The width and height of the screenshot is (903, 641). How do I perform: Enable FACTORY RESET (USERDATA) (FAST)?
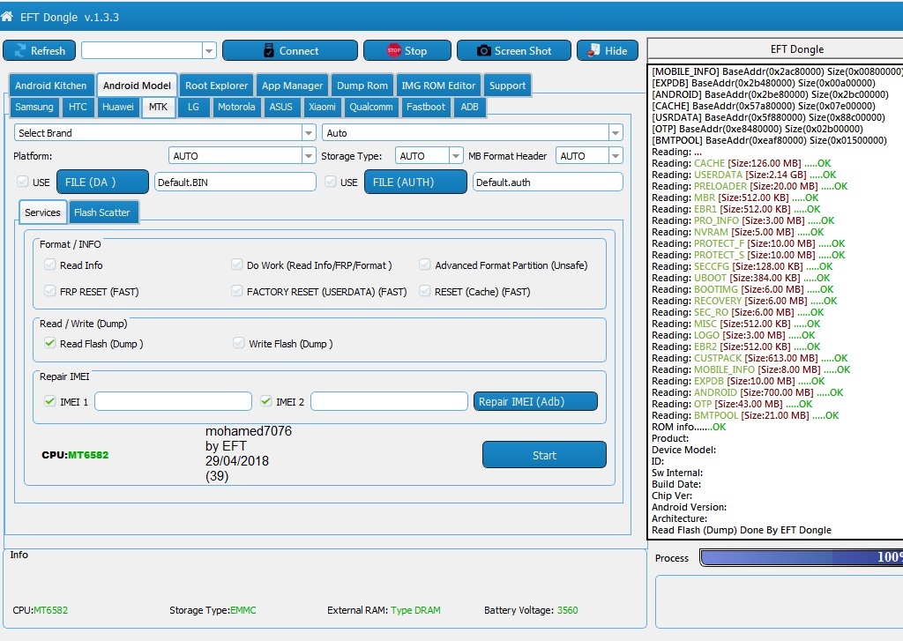[236, 292]
